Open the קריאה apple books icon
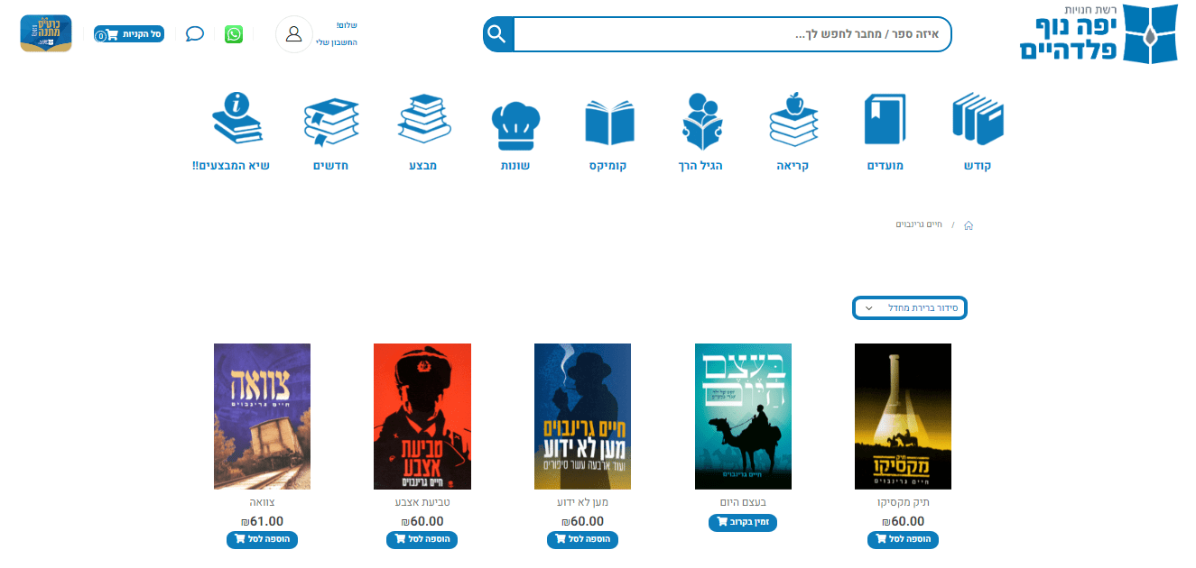Viewport: 1196px width, 568px height. point(793,119)
